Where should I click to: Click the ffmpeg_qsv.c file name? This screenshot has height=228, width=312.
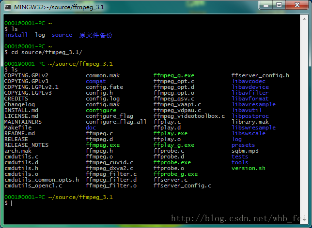click(174, 99)
